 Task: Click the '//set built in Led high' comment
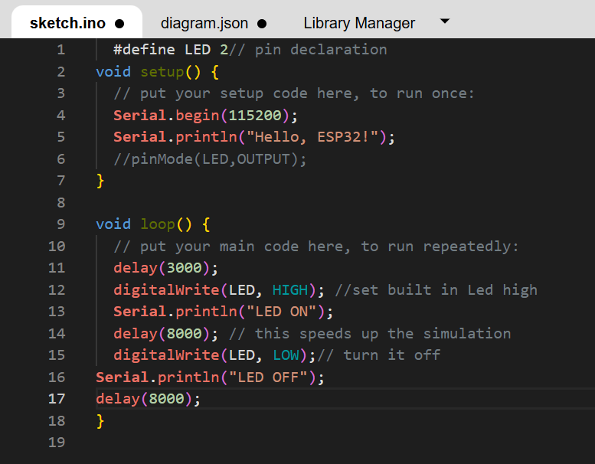436,290
